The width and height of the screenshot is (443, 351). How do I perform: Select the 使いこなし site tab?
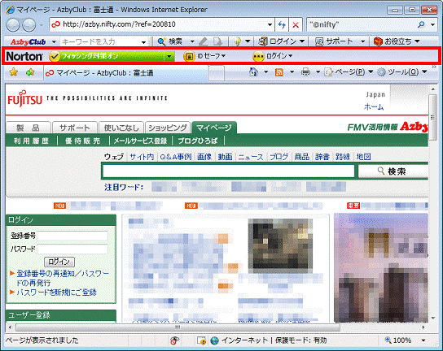pos(121,128)
